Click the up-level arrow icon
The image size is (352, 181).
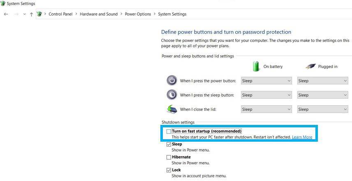pyautogui.click(x=31, y=14)
